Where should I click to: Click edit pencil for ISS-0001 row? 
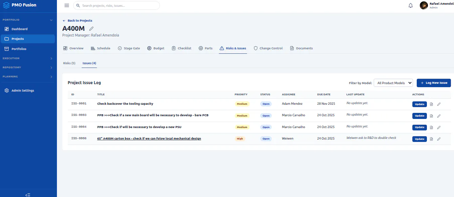coord(439,104)
